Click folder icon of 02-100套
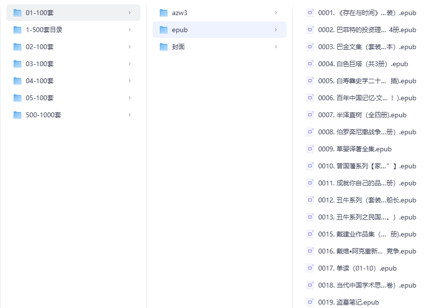The width and height of the screenshot is (427, 308). [18, 47]
